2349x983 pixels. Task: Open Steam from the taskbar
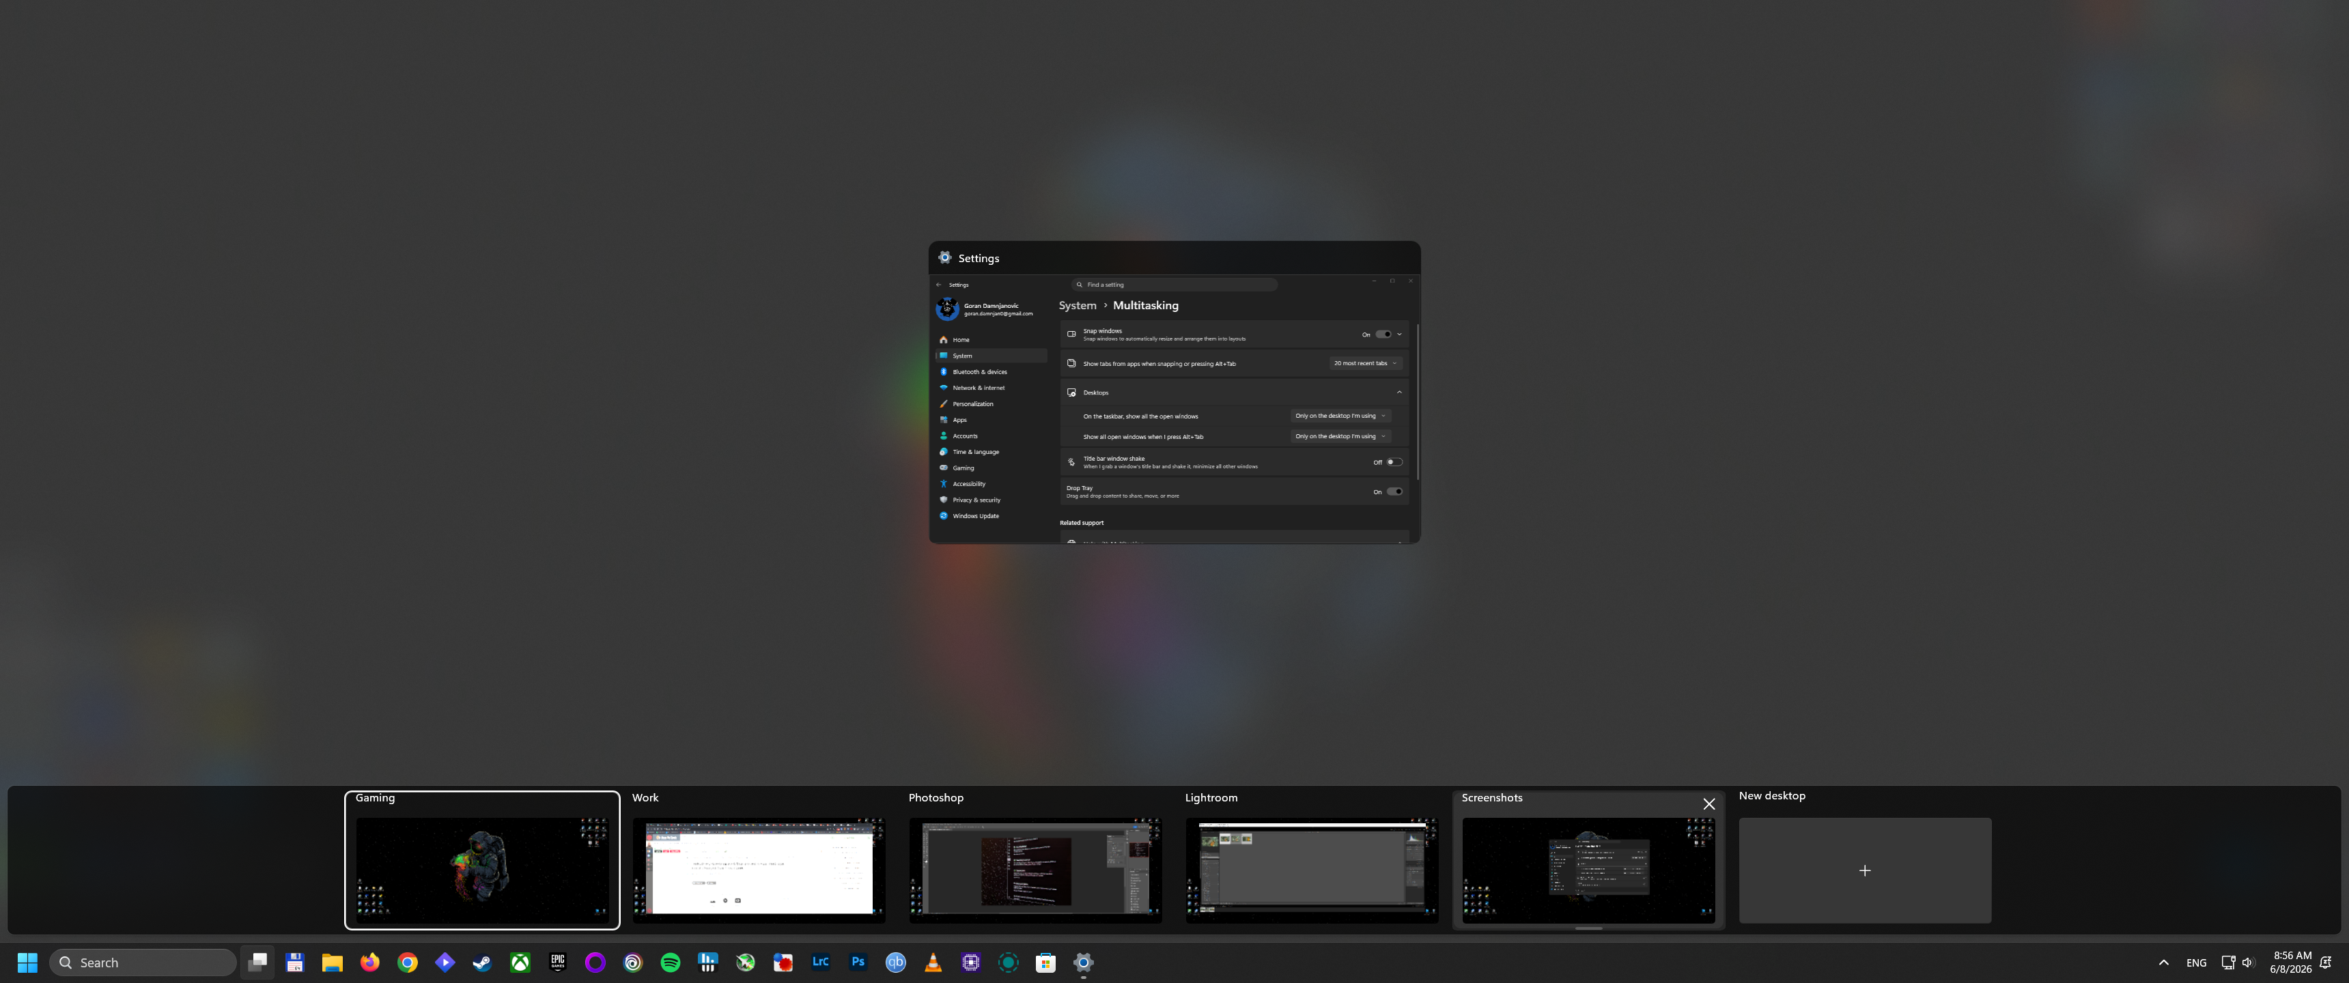coord(482,962)
